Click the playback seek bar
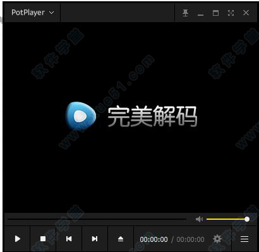The width and height of the screenshot is (259, 252). coord(97,219)
